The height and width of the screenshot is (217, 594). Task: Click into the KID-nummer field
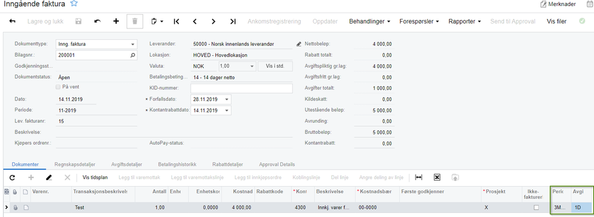[241, 88]
